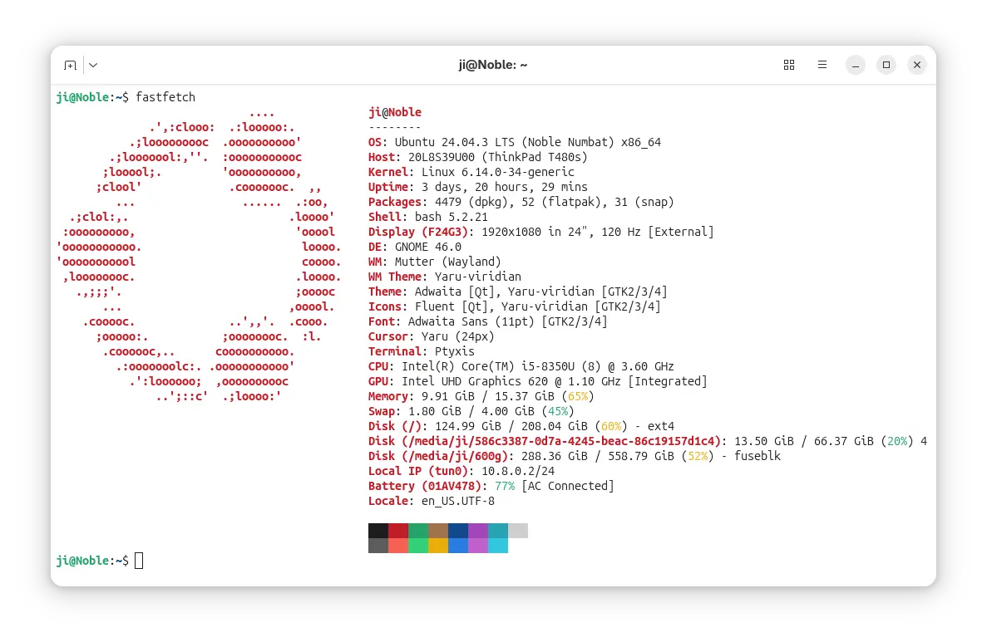
Task: Minimize the terminal window
Action: click(856, 65)
